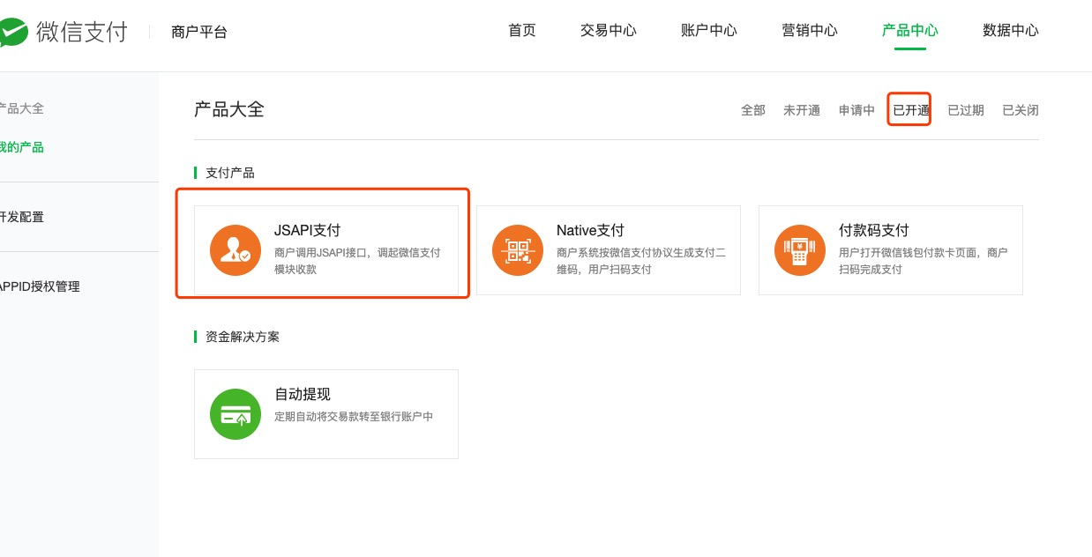Click the 产品大全 page heading
The image size is (1092, 557).
[x=229, y=109]
